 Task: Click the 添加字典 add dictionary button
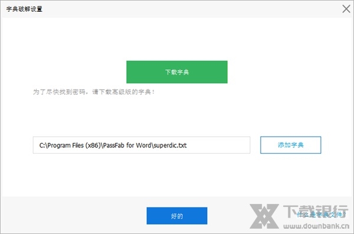point(290,145)
